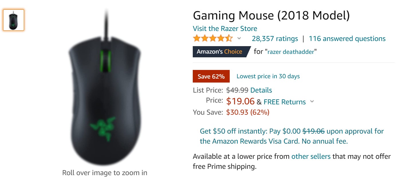Image resolution: width=405 pixels, height=180 pixels.
Task: Click the large Razer mouse product image
Action: click(105, 97)
